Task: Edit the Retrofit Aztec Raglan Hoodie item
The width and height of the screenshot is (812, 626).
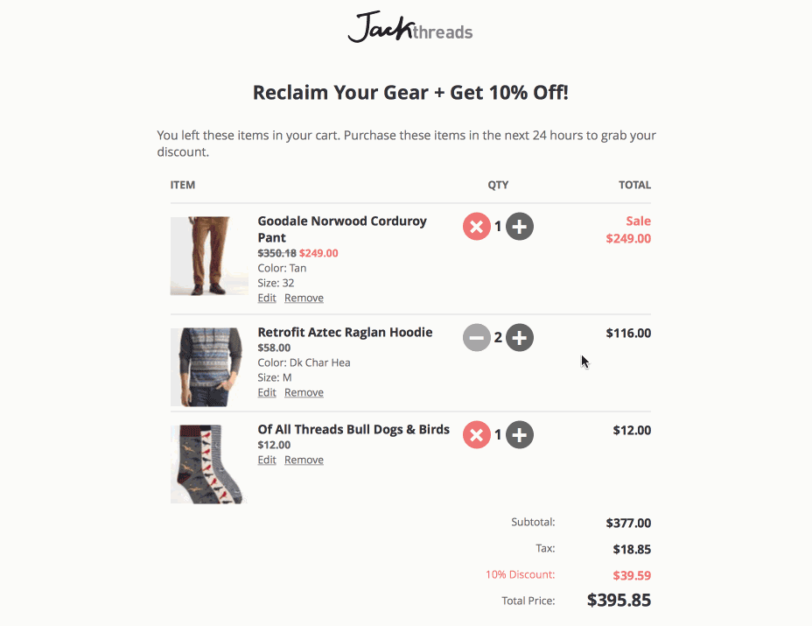Action: click(x=267, y=392)
